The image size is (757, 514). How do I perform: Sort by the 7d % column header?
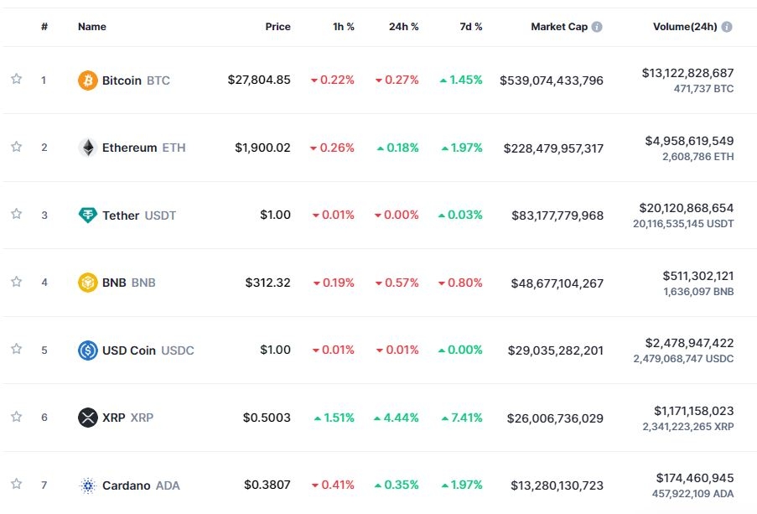470,27
